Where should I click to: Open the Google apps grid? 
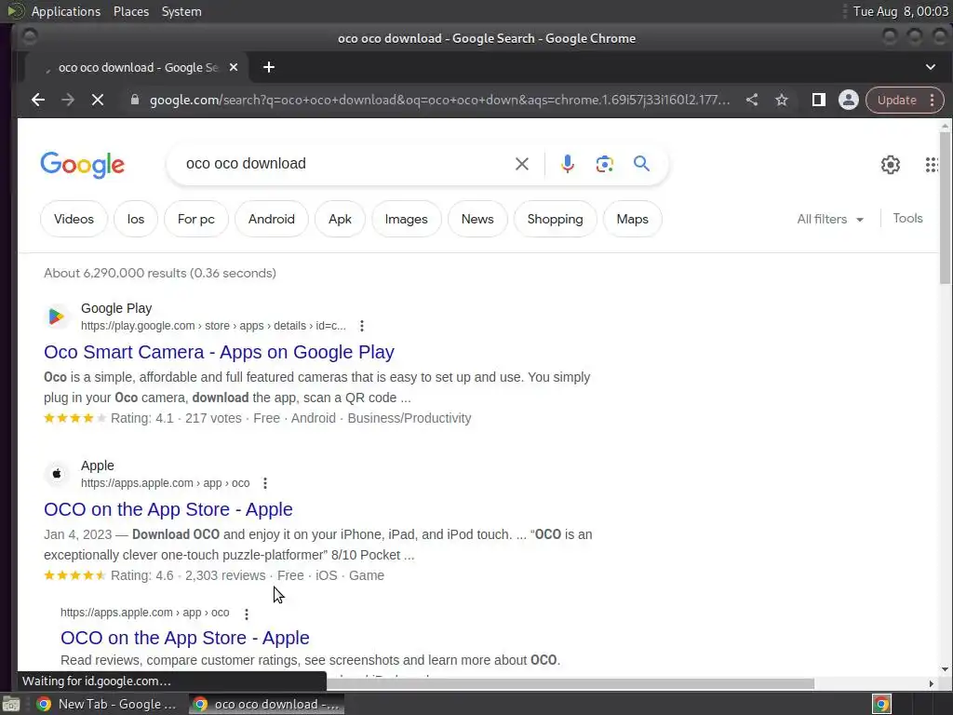tap(932, 164)
